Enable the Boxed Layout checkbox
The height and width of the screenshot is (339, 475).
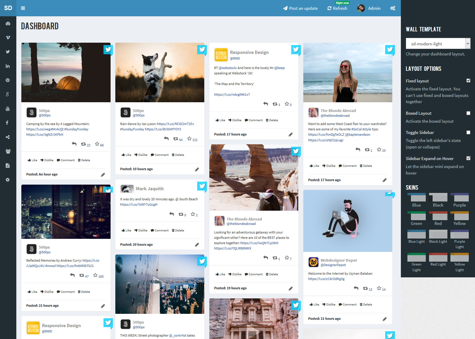[468, 113]
